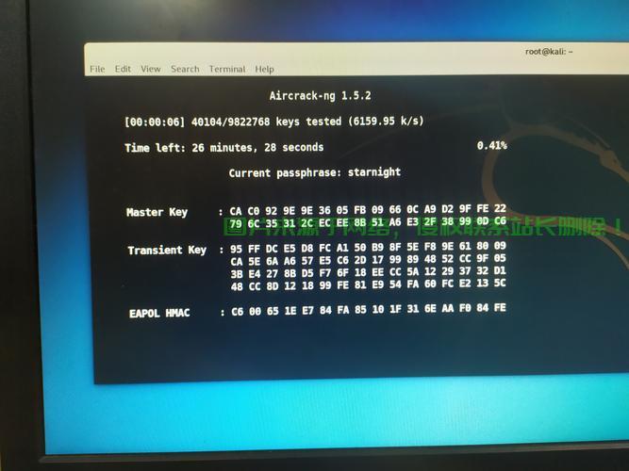The width and height of the screenshot is (629, 471).
Task: Open the Help menu
Action: click(265, 69)
